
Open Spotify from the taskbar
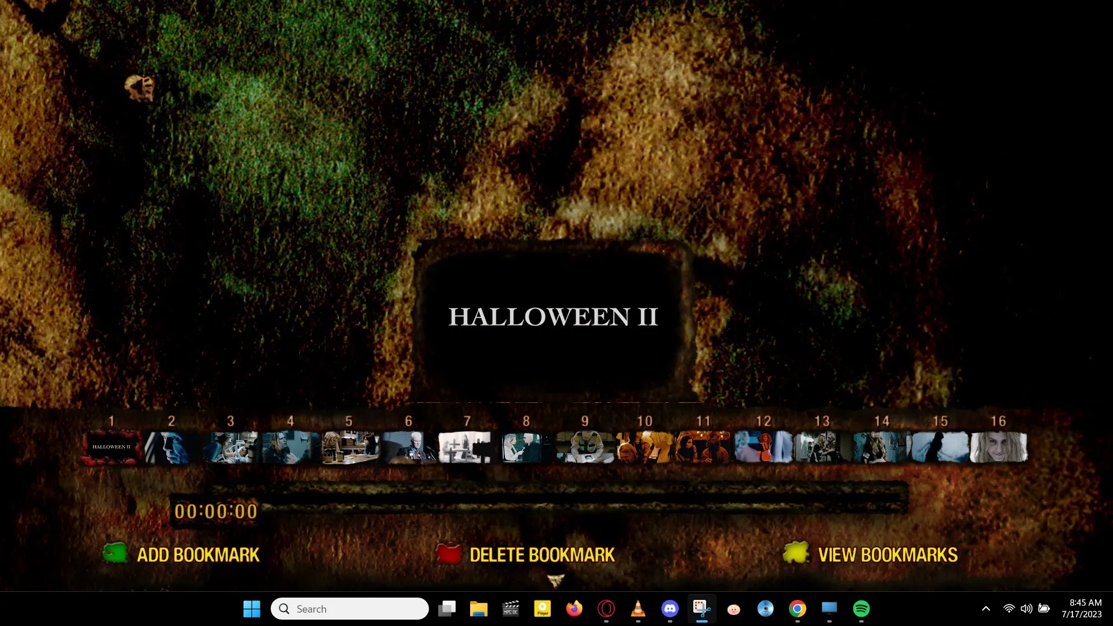tap(862, 609)
